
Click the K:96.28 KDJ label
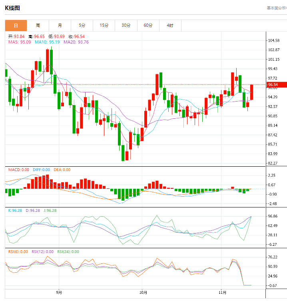(15, 211)
